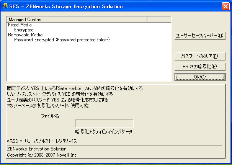Click the Novell copyright notice text

42,155
